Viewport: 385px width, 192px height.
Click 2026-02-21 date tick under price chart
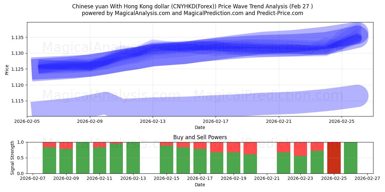coord(278,121)
